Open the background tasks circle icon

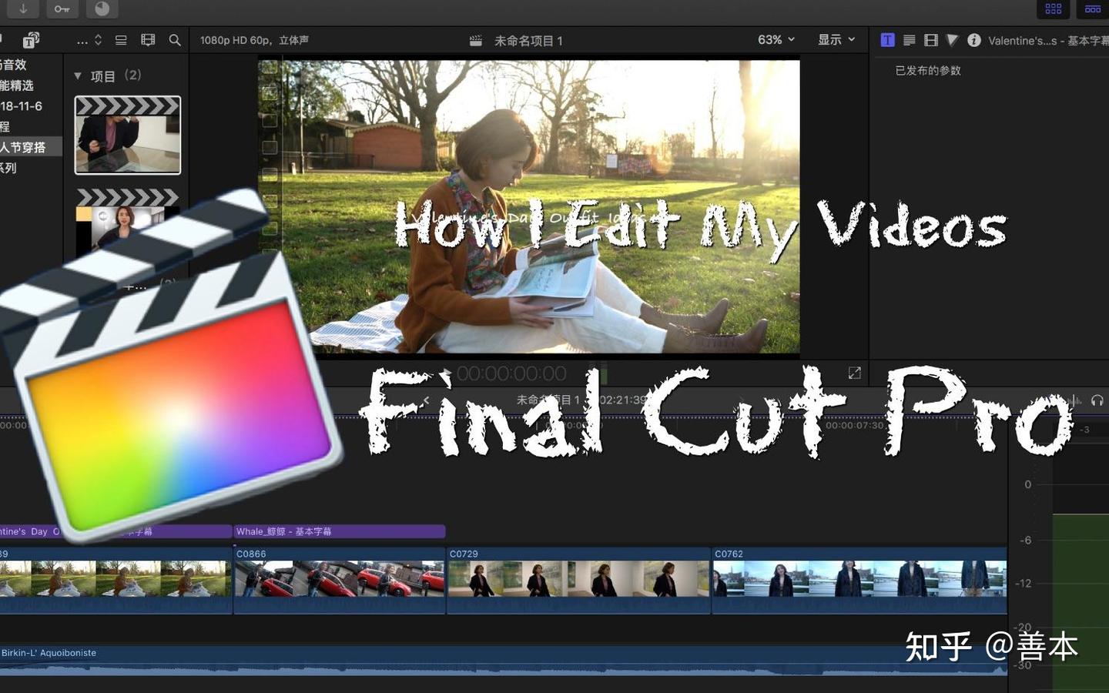pos(102,9)
